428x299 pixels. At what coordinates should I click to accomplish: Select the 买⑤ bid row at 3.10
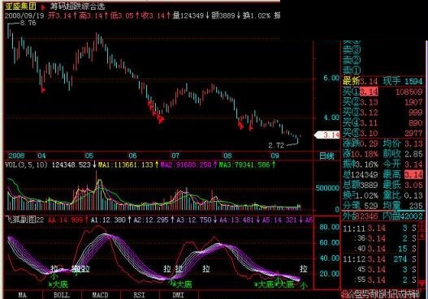(383, 133)
